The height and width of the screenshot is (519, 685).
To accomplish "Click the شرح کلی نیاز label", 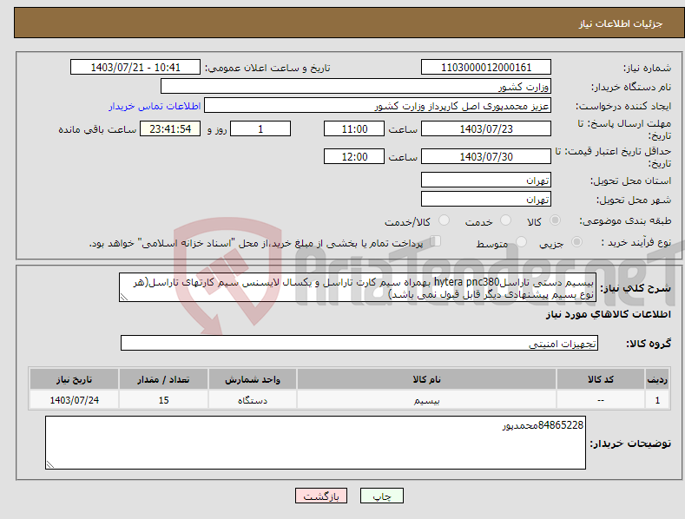I will pos(636,288).
